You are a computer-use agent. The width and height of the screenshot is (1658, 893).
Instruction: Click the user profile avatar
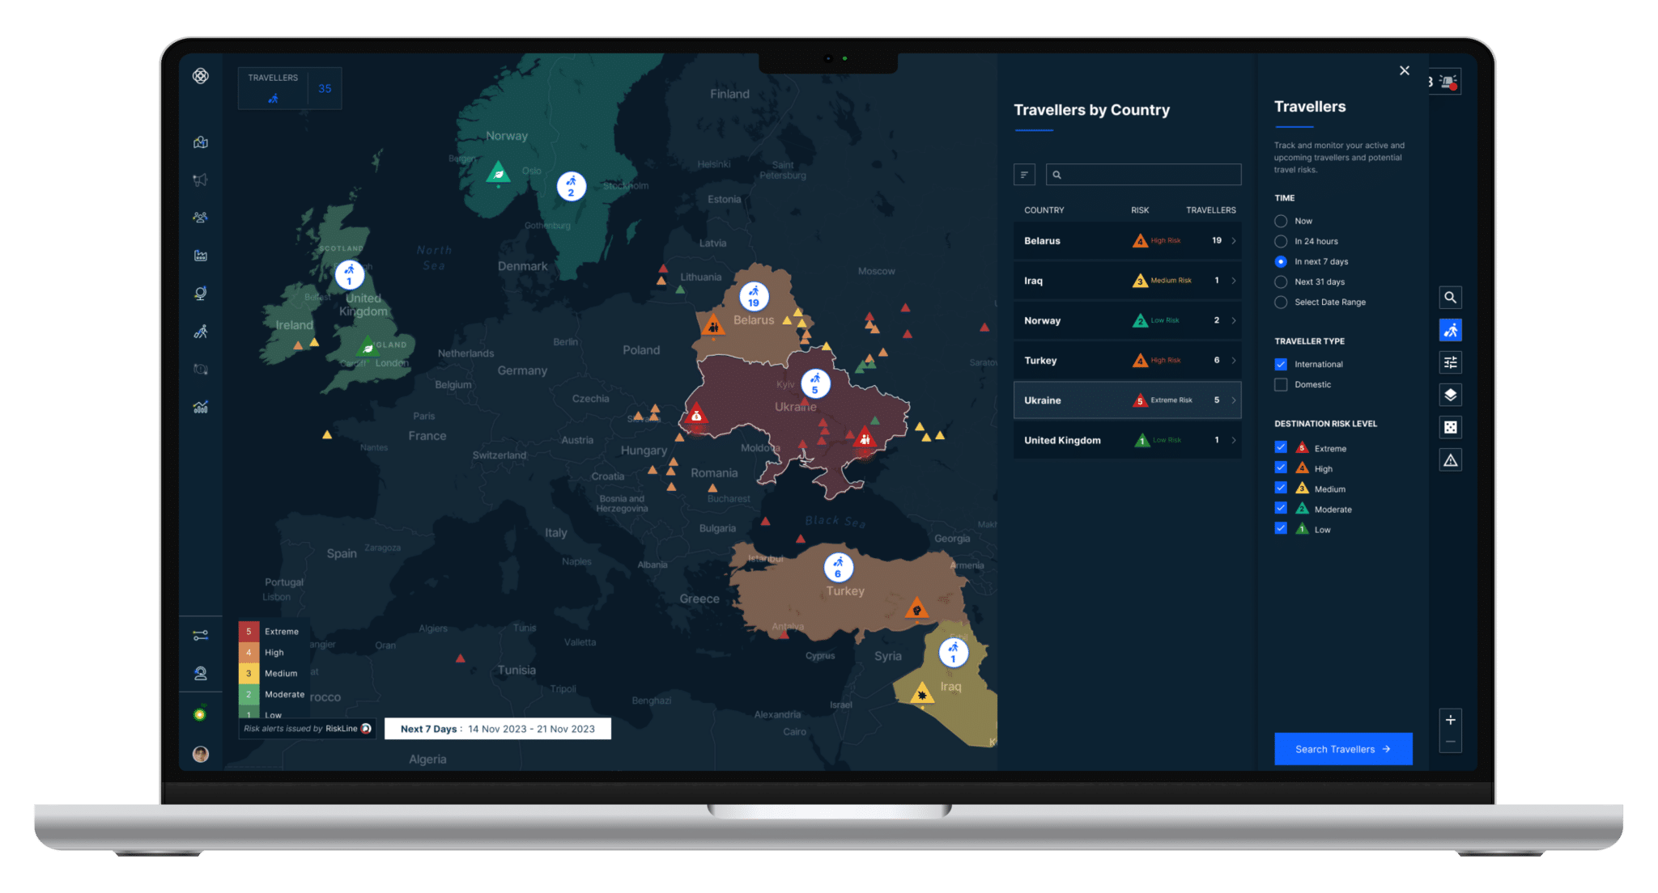pyautogui.click(x=201, y=754)
